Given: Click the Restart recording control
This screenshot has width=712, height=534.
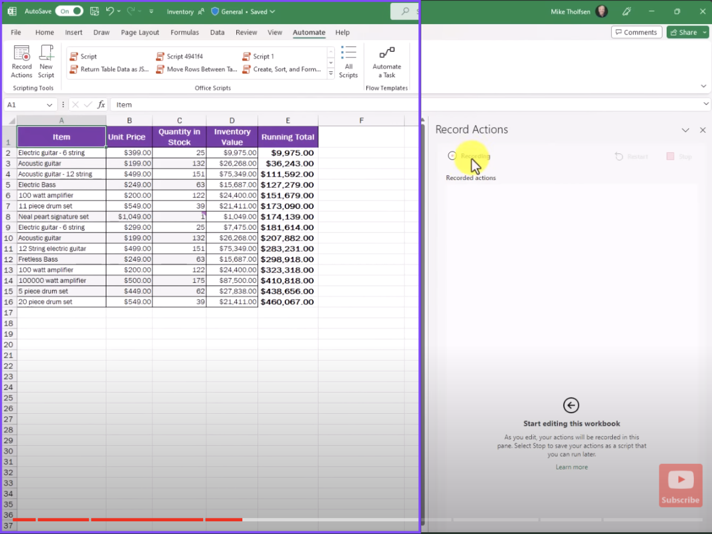Looking at the screenshot, I should click(x=631, y=156).
